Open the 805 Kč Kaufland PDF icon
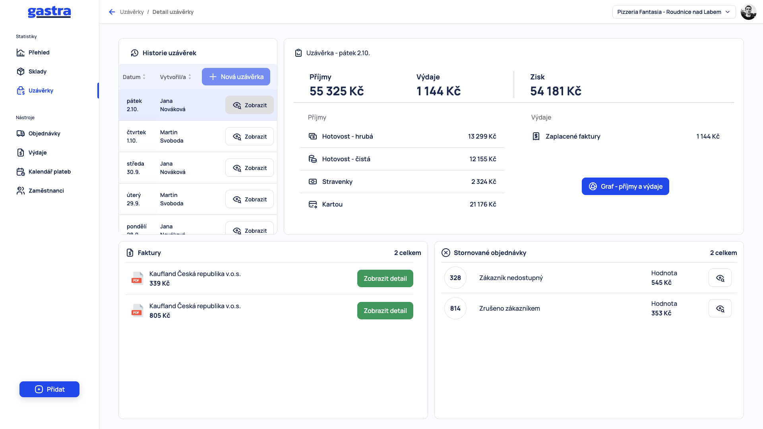This screenshot has height=429, width=763. click(137, 311)
